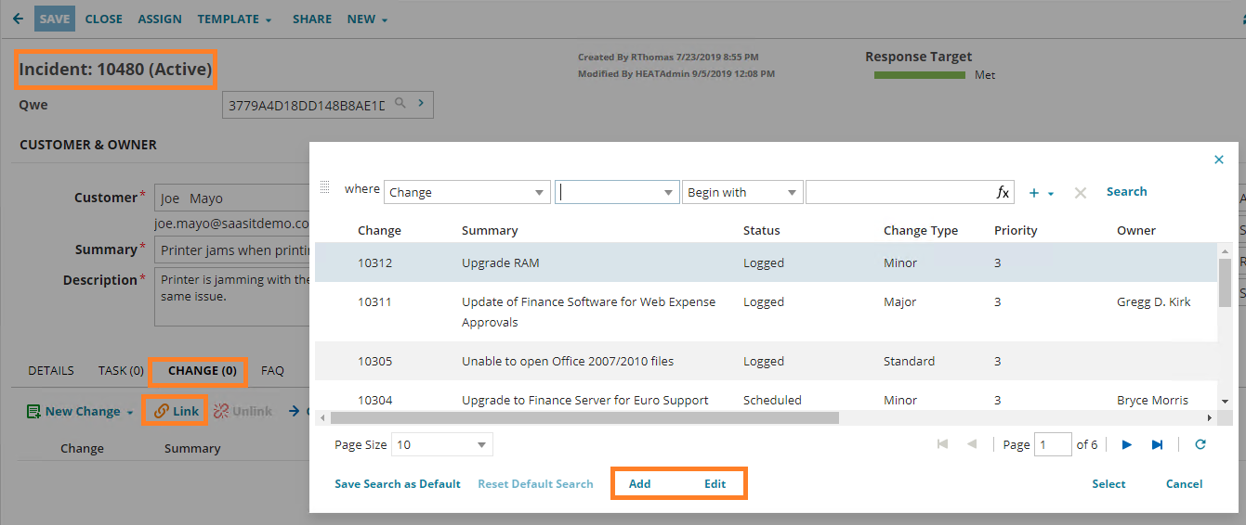Close the search dialog with X
Screen dimensions: 1246x525
point(1219,160)
